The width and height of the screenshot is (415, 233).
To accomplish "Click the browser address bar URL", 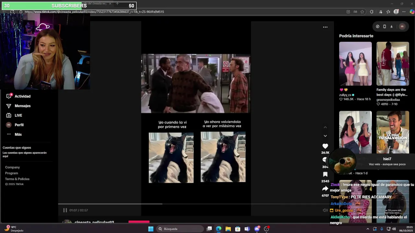I will pos(94,12).
